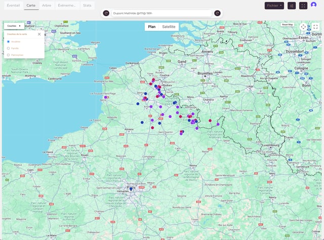Click the Amiens label on map
This screenshot has width=324, height=240.
[129, 129]
